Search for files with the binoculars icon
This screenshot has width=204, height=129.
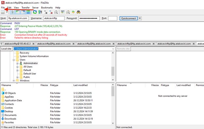coord(78,12)
